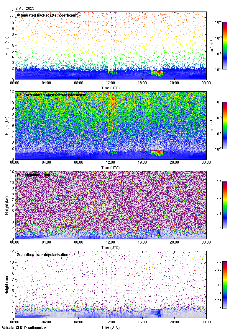Click "Time (UTC)" under the Raw attenuated backscatter plot
The height and width of the screenshot is (331, 230).
click(x=110, y=168)
